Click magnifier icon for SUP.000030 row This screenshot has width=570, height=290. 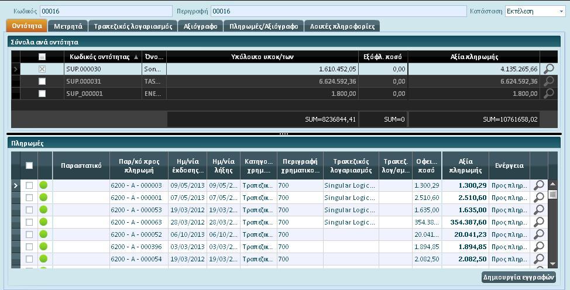pos(548,69)
